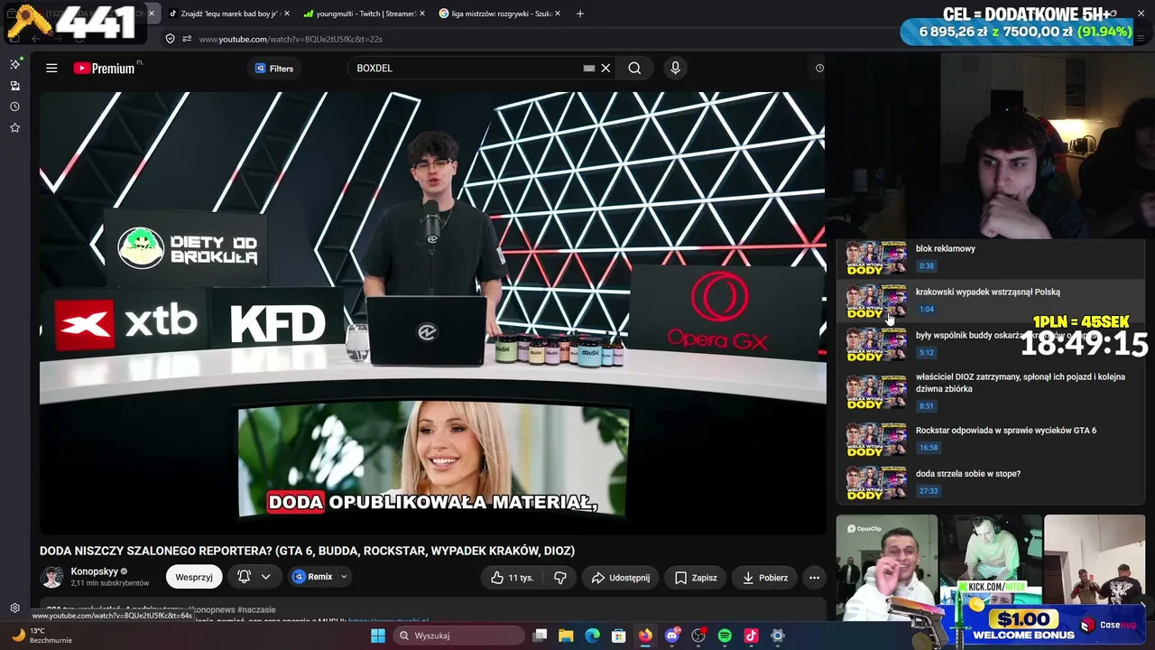The height and width of the screenshot is (650, 1155).
Task: Open the Konopskyy channel avatar
Action: 52,577
